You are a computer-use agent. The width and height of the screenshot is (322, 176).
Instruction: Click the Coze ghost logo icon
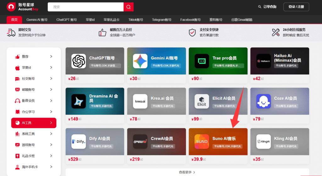pos(264,101)
